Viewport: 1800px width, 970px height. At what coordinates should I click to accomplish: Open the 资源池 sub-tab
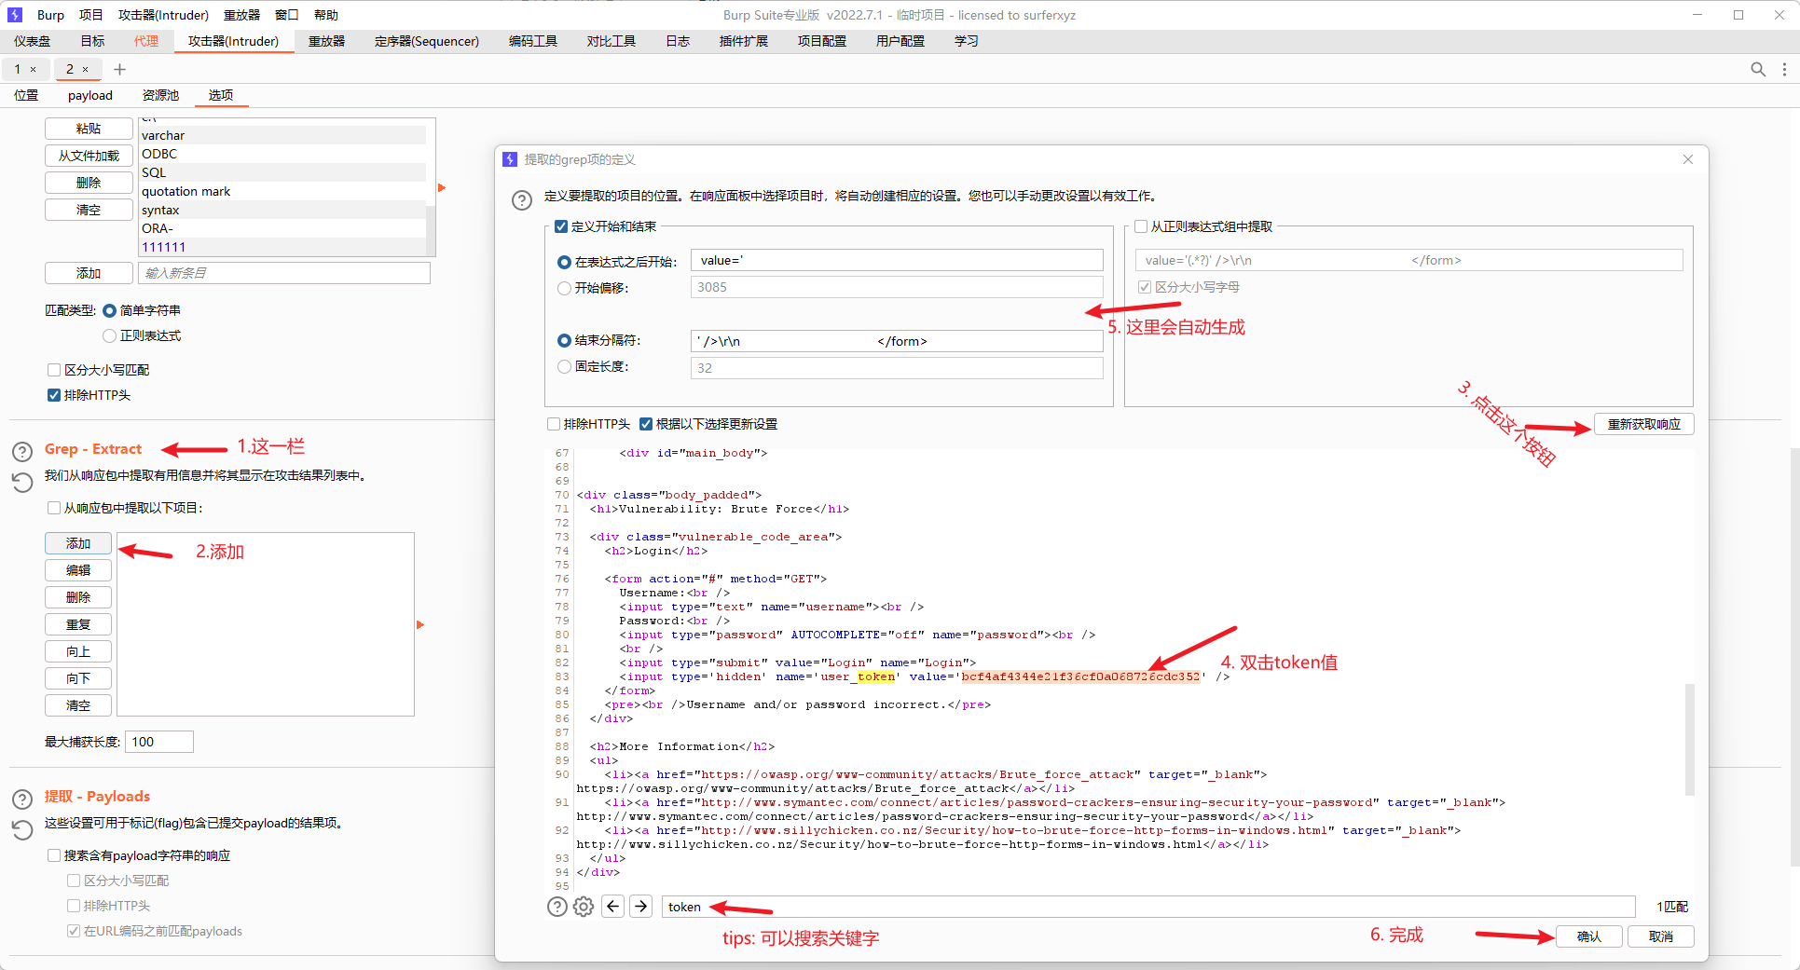coord(160,95)
